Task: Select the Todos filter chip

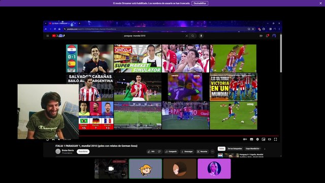Action: pyautogui.click(x=221, y=149)
